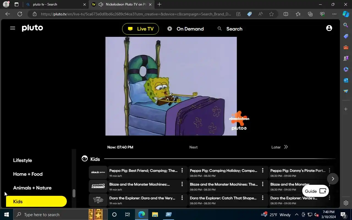Add a sidebar app with plus icon

346,109
